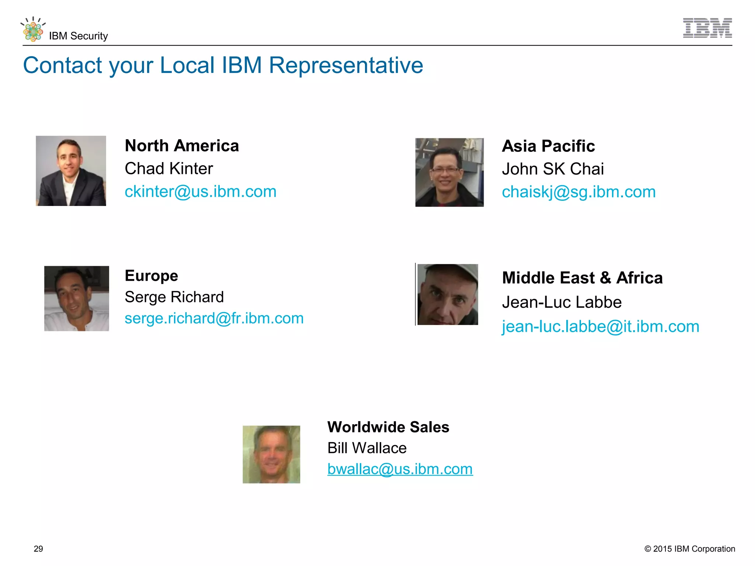Click the 'Asia Pacific' heading
The image size is (755, 566).
548,146
